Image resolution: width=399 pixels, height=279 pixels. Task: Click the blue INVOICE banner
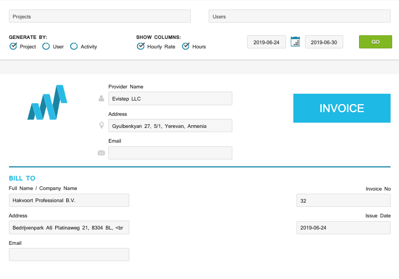click(342, 108)
